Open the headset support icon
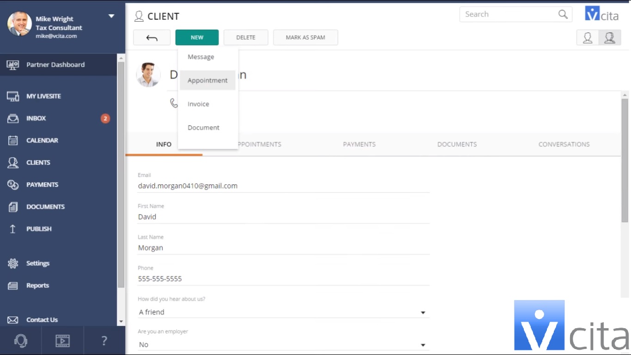The image size is (631, 355). click(x=21, y=341)
